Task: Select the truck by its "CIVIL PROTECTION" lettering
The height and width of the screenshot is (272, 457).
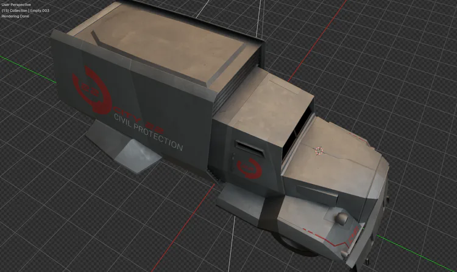Action: point(148,132)
